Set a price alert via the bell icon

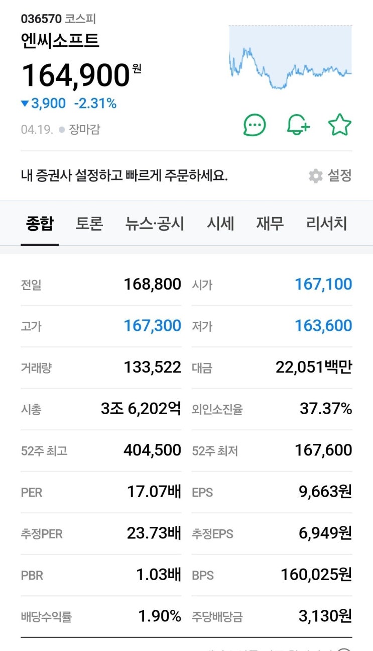pos(298,125)
